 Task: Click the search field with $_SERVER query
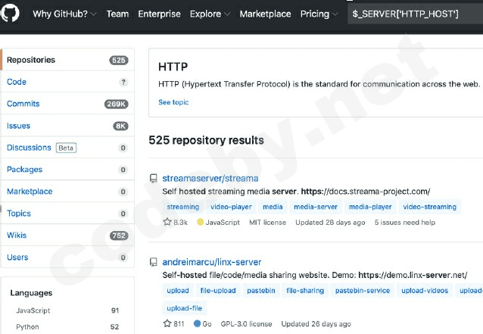pyautogui.click(x=413, y=14)
